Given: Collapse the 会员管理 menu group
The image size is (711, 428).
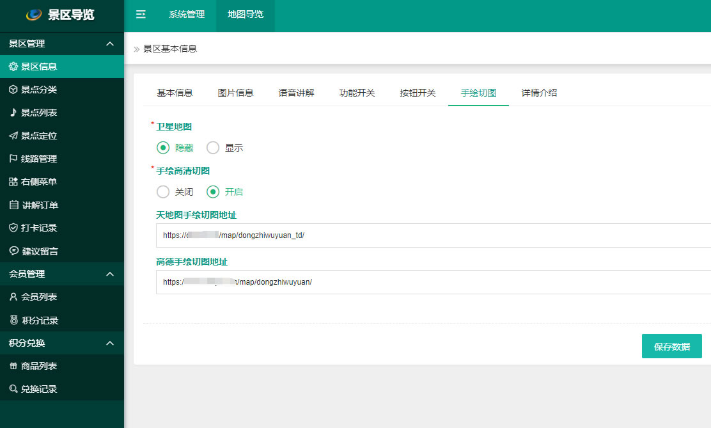Looking at the screenshot, I should pyautogui.click(x=109, y=274).
